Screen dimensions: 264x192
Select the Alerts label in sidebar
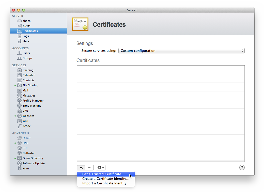pyautogui.click(x=26, y=26)
